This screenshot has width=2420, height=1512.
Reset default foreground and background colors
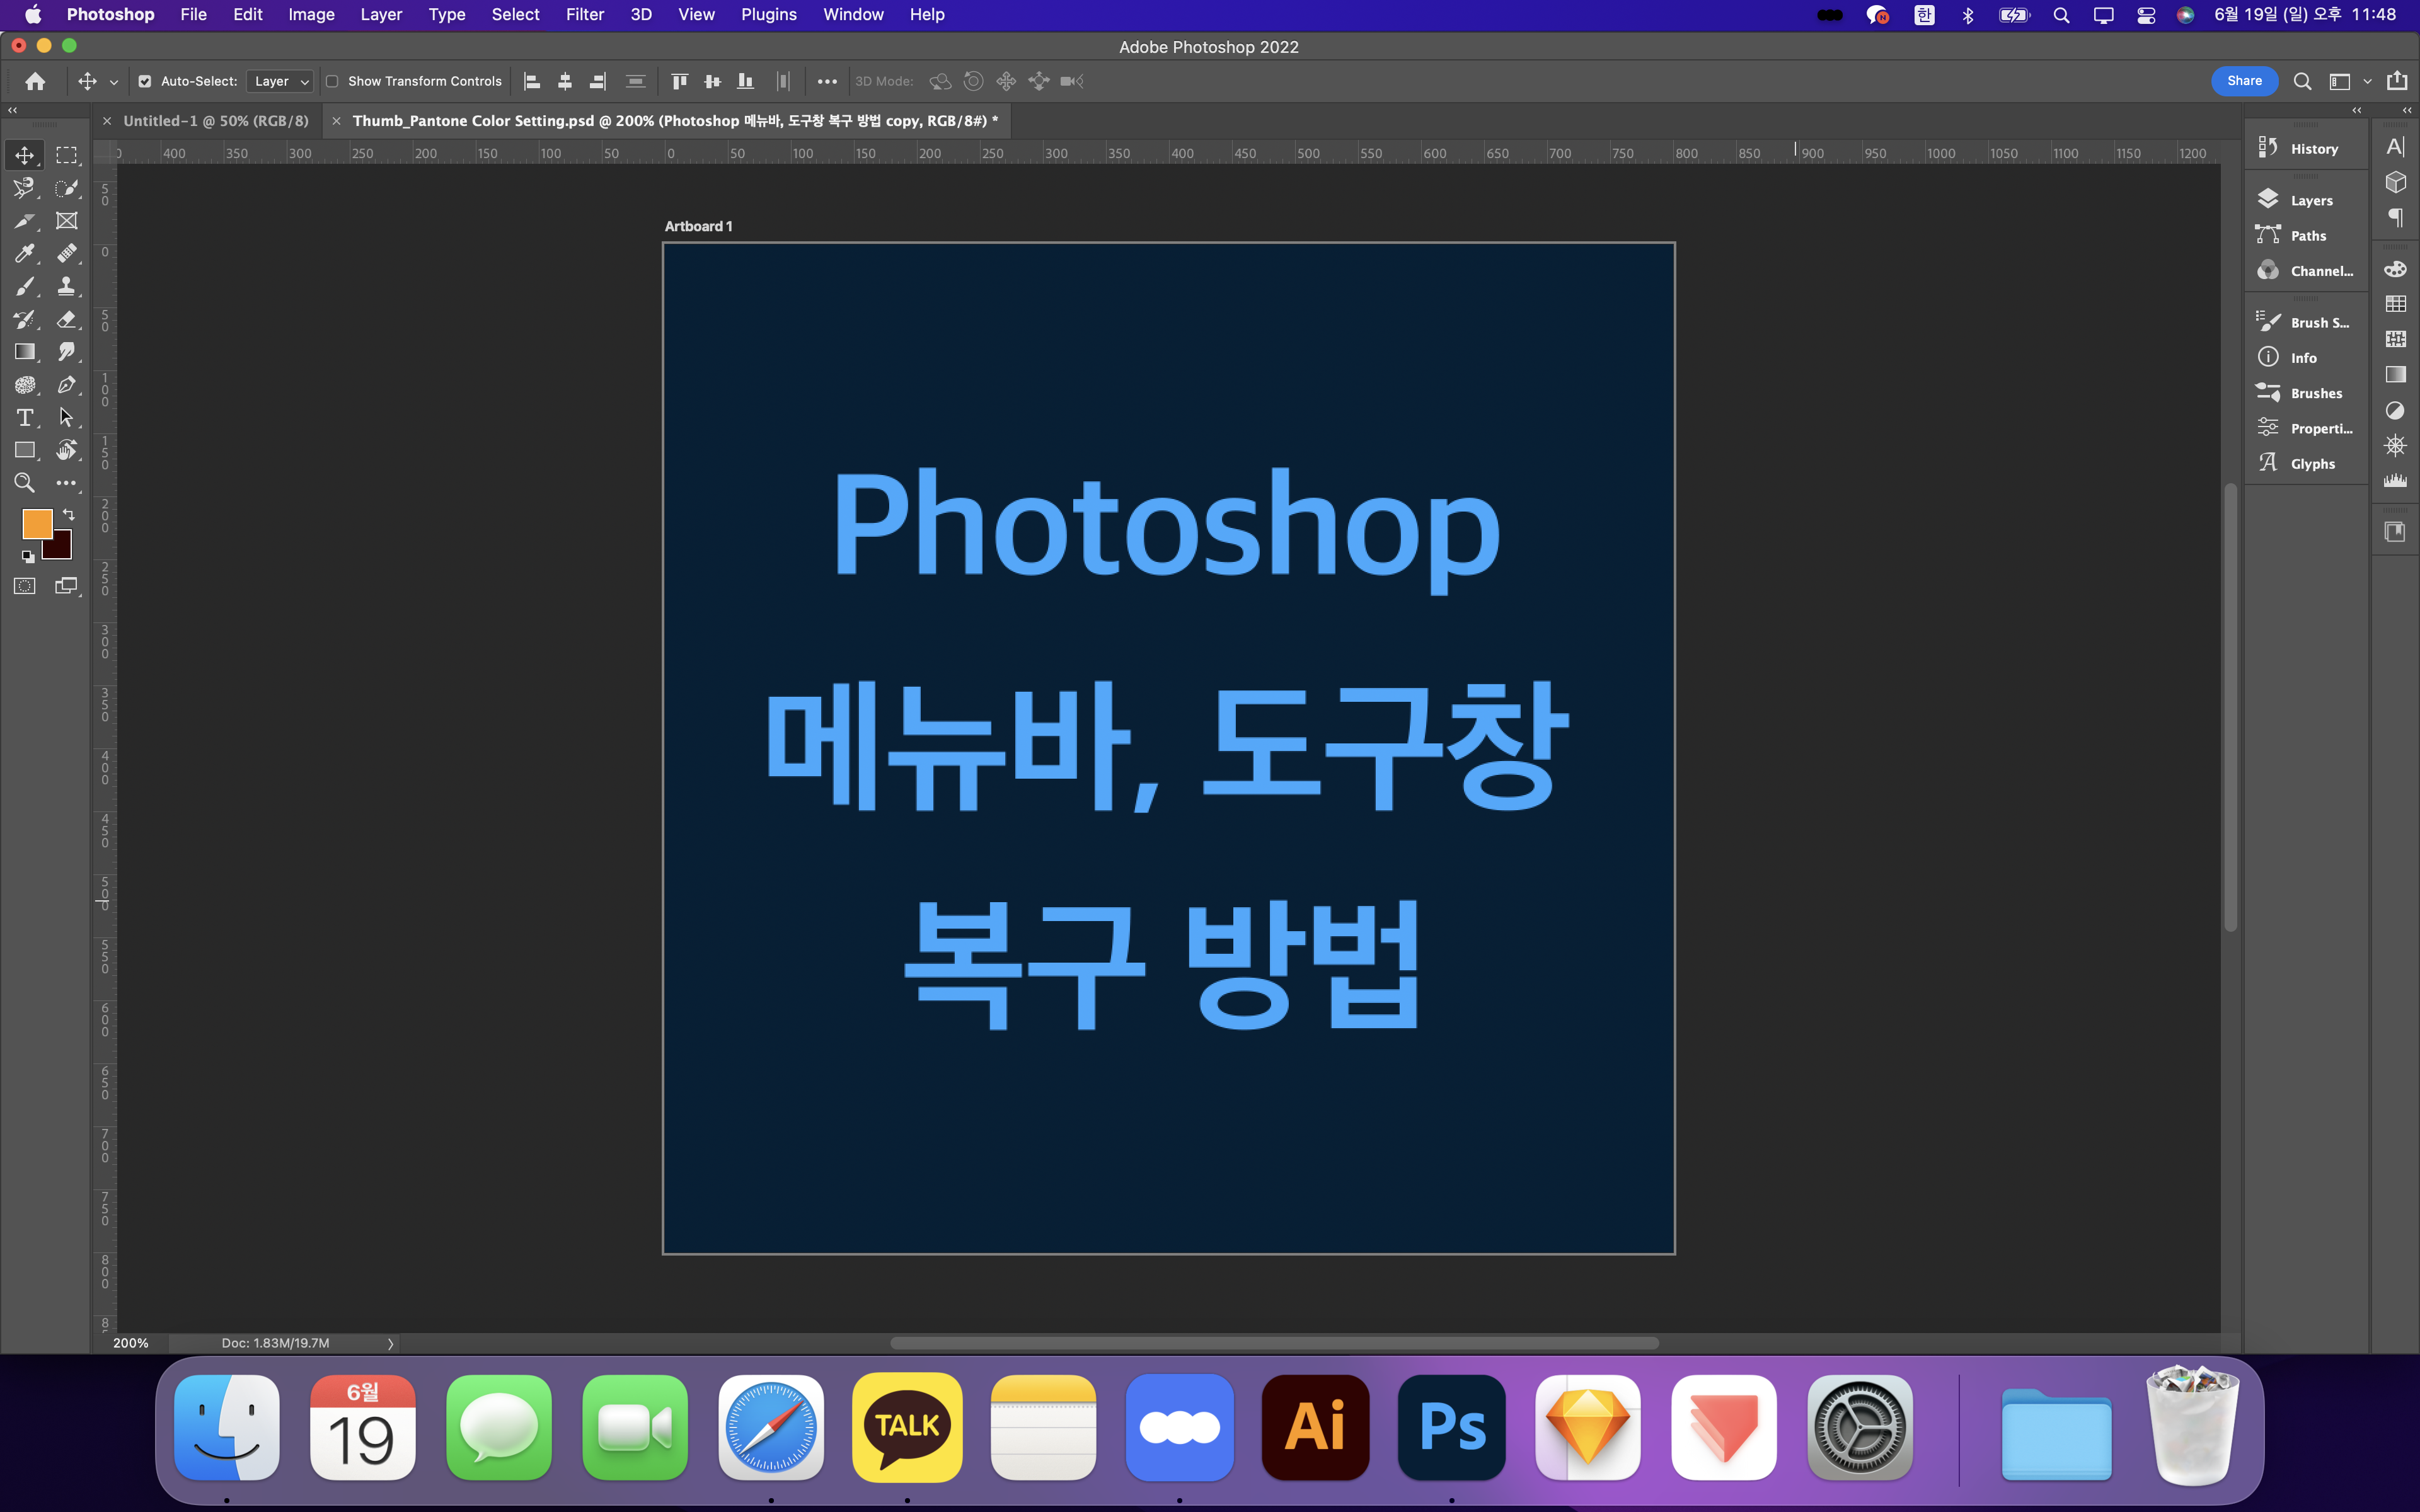(x=28, y=556)
